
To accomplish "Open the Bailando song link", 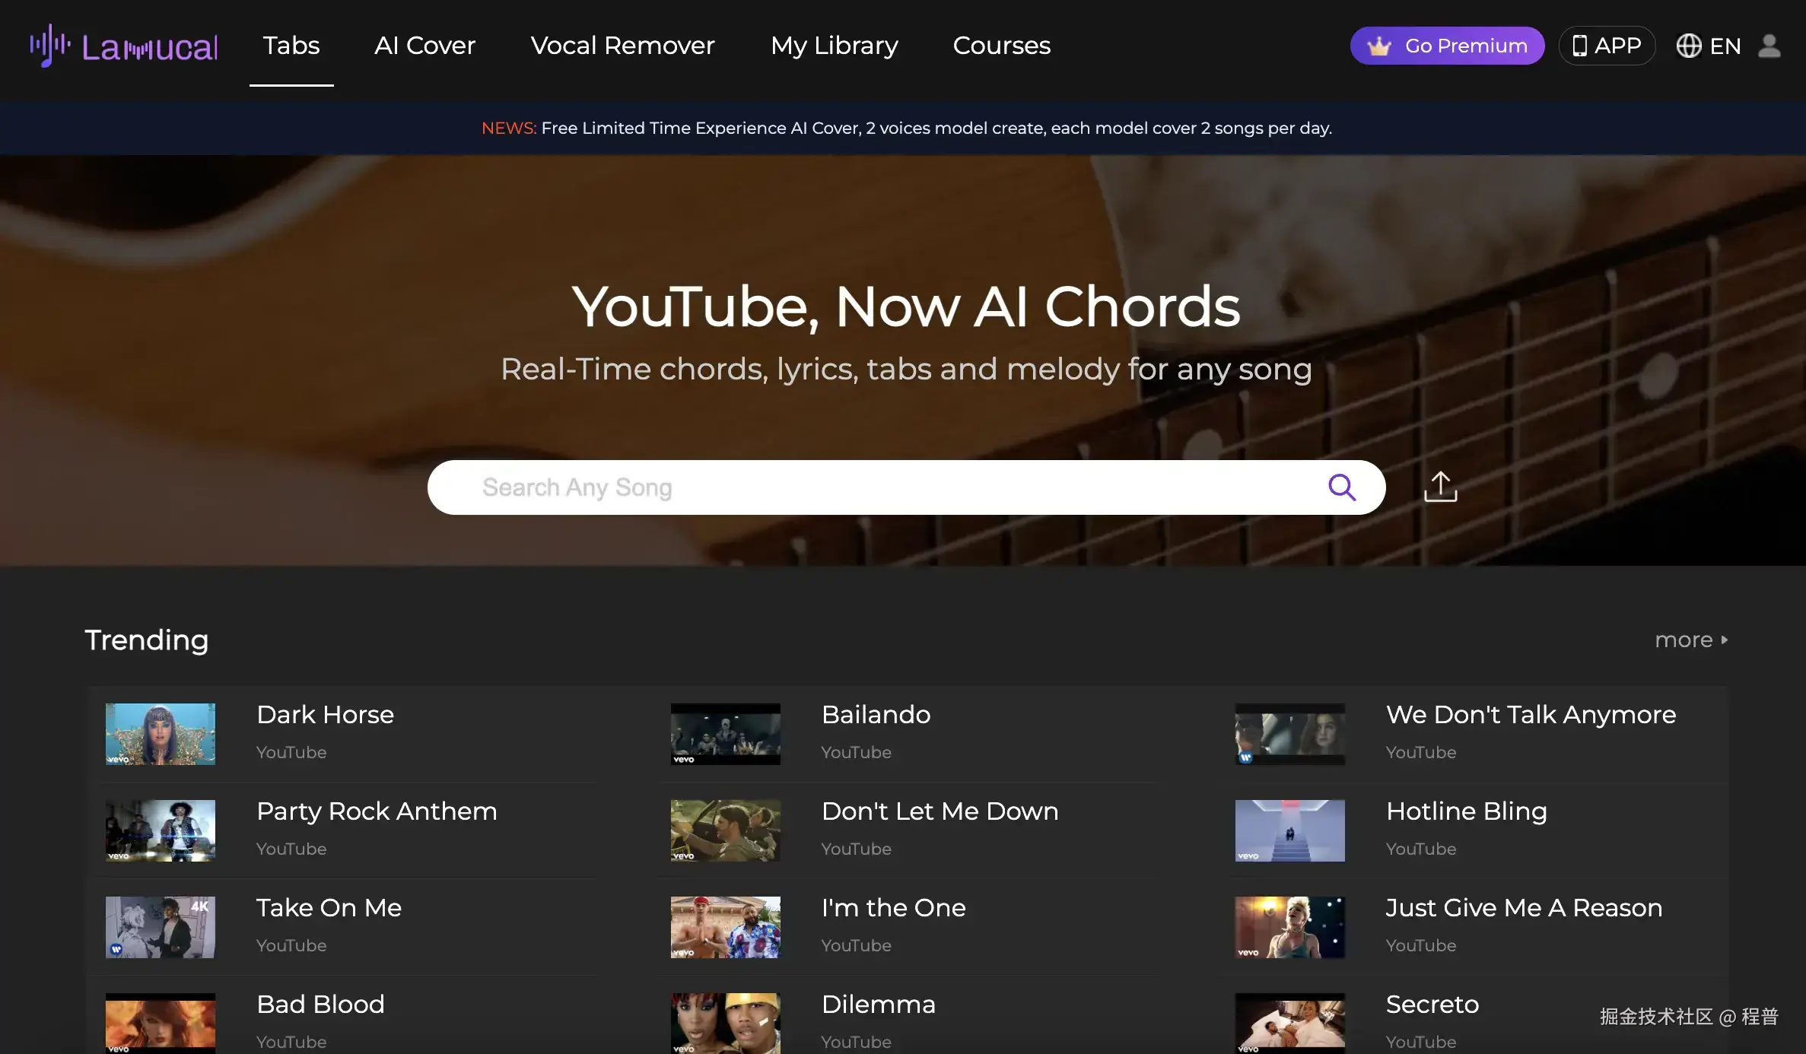I will pos(876,715).
